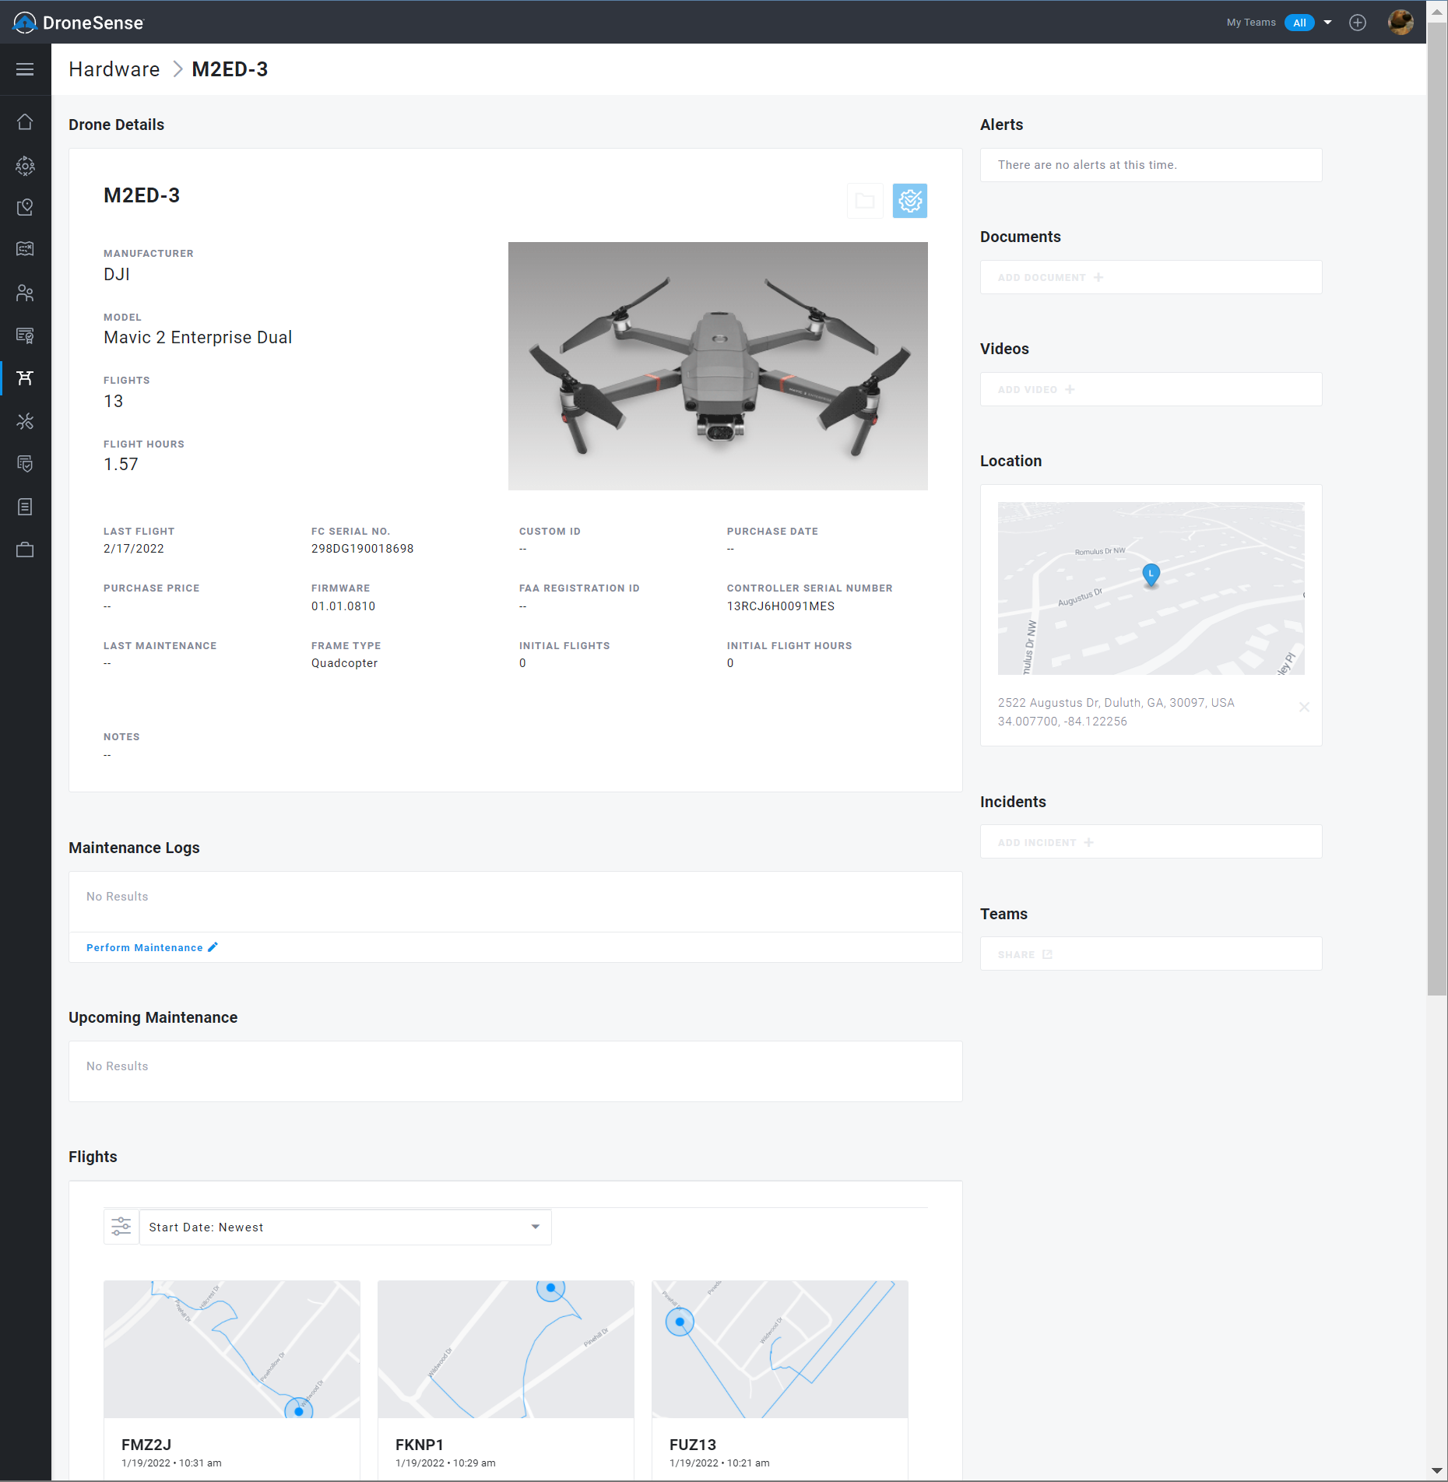Open the map pin sidebar icon
Viewport: 1448px width, 1482px height.
coord(25,207)
